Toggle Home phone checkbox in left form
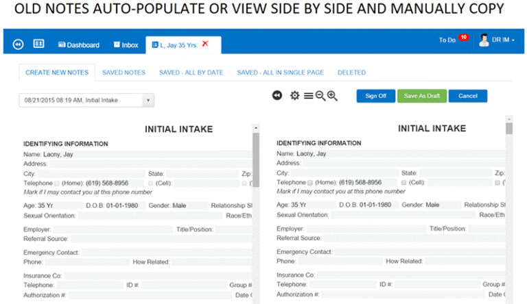 [x=57, y=183]
